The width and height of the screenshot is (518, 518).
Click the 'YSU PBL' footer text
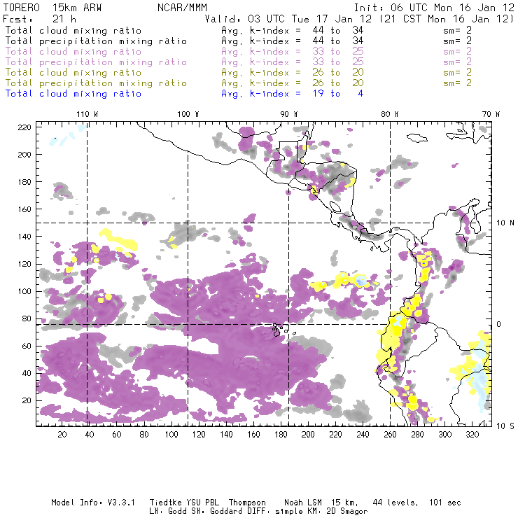[x=202, y=503]
